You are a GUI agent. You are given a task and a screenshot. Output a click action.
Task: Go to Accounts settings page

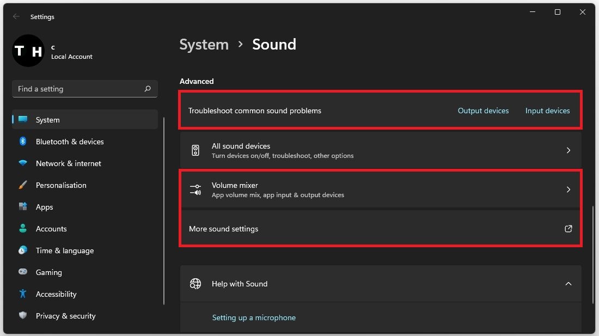pos(51,229)
